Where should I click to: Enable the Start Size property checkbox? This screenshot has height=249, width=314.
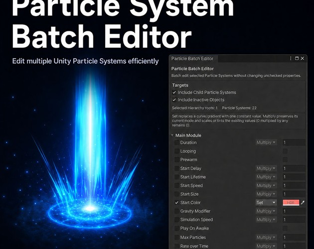(176, 194)
